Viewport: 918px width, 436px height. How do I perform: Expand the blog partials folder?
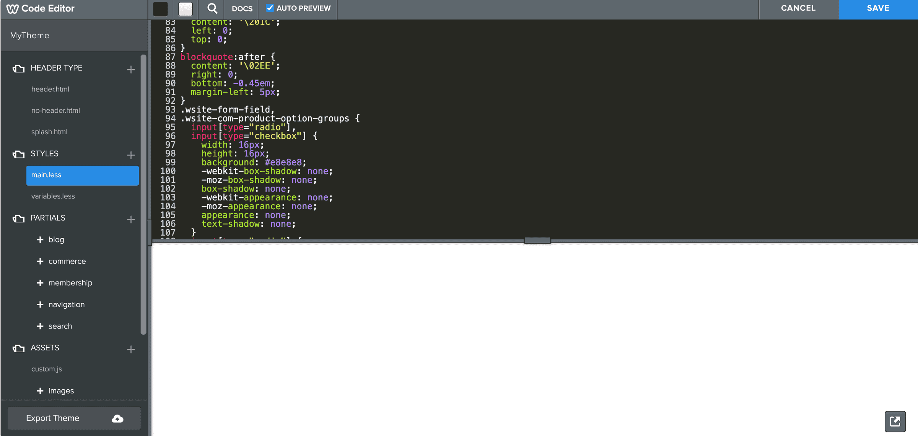tap(40, 239)
